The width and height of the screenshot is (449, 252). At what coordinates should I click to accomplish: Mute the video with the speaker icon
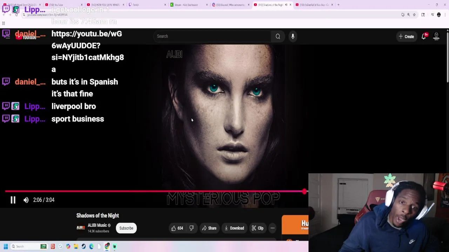click(x=26, y=200)
